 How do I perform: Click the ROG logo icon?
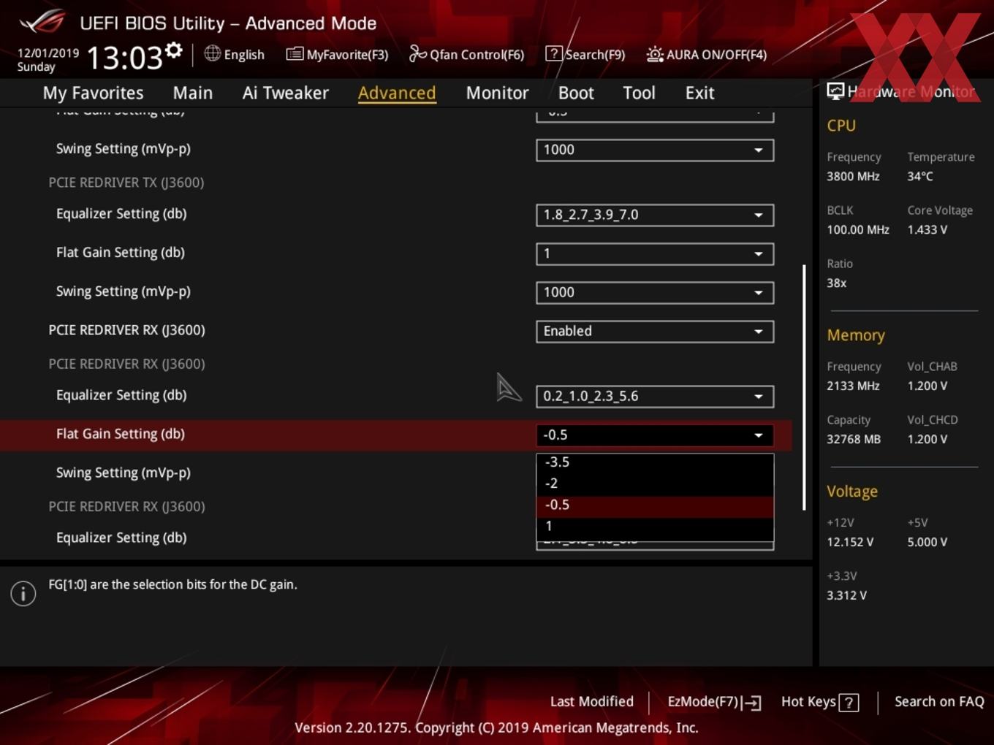coord(42,22)
